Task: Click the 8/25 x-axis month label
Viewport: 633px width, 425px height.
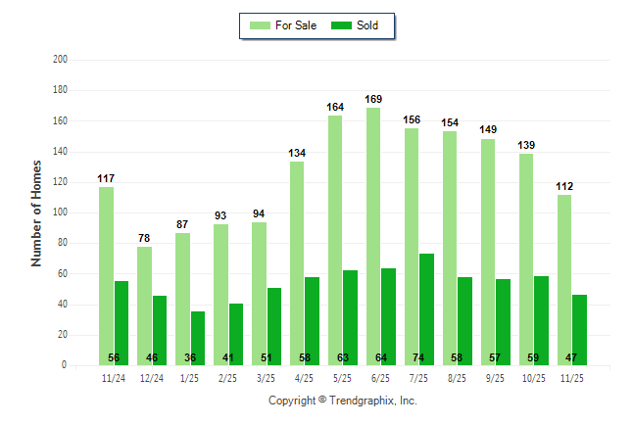Action: click(x=458, y=377)
